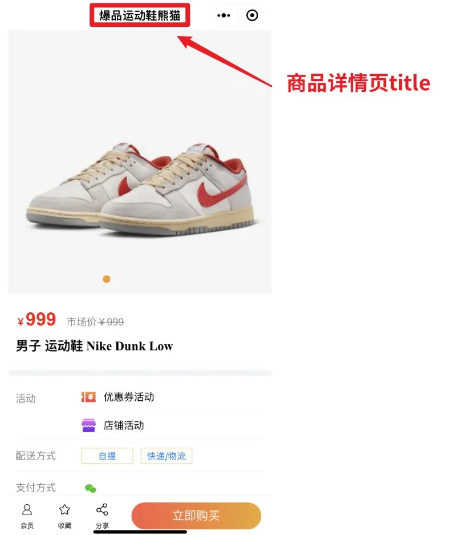455x535 pixels.
Task: Click the 支付方式 payment method label
Action: (x=35, y=488)
